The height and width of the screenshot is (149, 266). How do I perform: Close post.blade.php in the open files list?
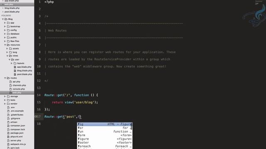click(x=3, y=12)
